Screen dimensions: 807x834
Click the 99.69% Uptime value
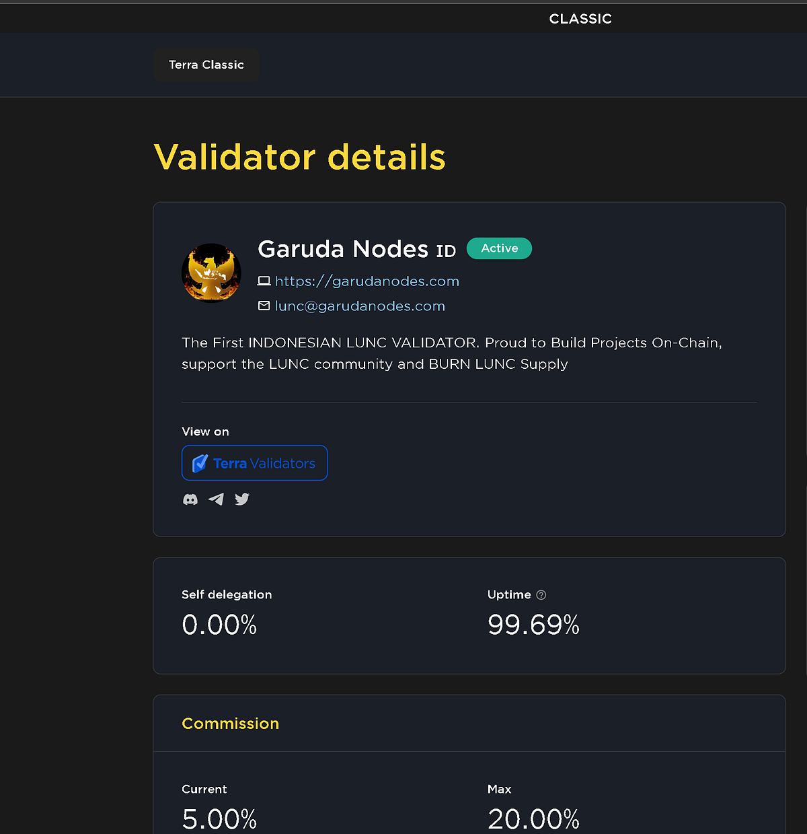pos(533,625)
